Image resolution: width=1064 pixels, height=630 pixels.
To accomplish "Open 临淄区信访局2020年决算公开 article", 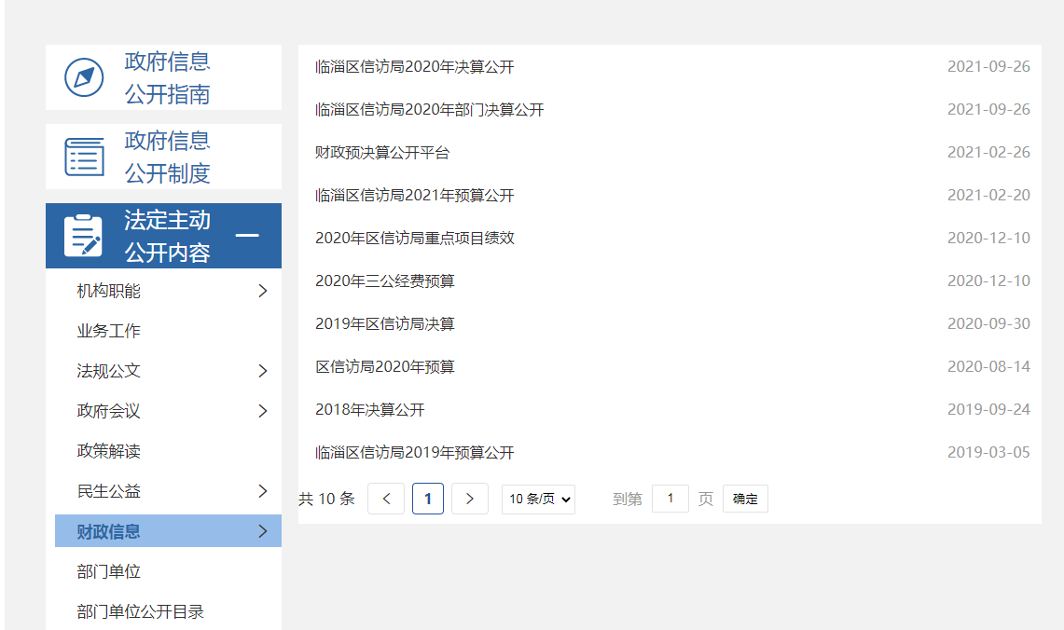I will pos(414,67).
